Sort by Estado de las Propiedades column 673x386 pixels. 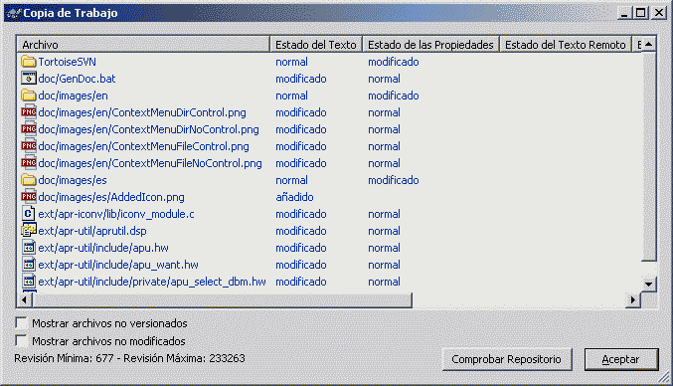click(430, 44)
